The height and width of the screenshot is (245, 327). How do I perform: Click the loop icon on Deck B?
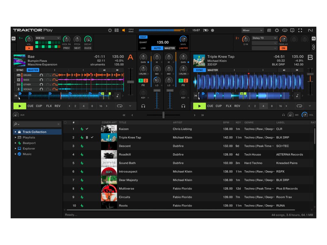299,106
